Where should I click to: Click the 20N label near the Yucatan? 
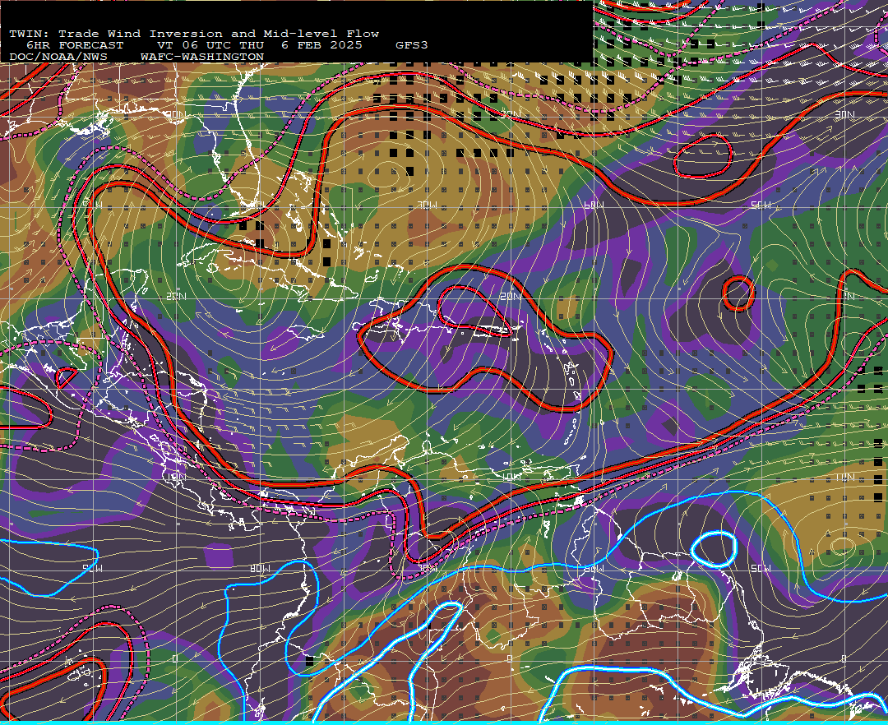(x=176, y=296)
